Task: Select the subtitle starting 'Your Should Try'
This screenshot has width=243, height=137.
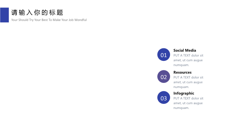Action: pyautogui.click(x=49, y=20)
